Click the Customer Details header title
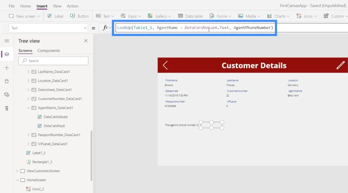This screenshot has width=348, height=193. tap(254, 66)
